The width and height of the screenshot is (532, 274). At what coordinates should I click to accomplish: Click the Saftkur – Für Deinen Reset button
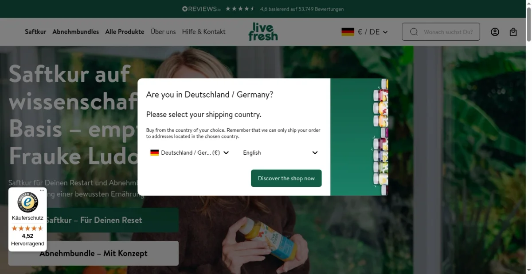click(94, 220)
